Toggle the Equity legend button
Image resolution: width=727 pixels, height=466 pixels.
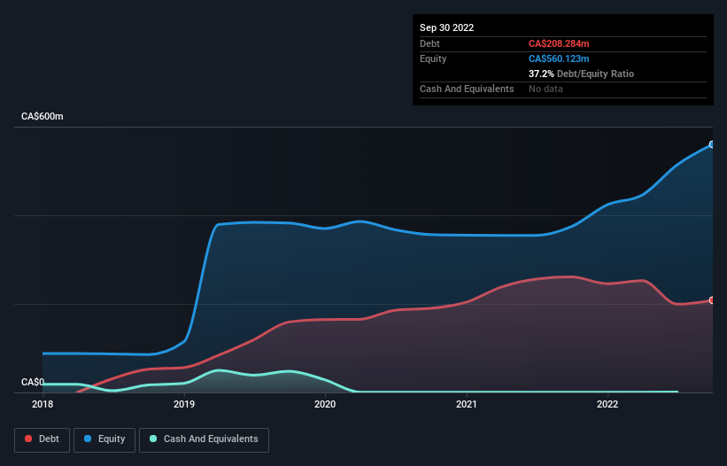104,439
